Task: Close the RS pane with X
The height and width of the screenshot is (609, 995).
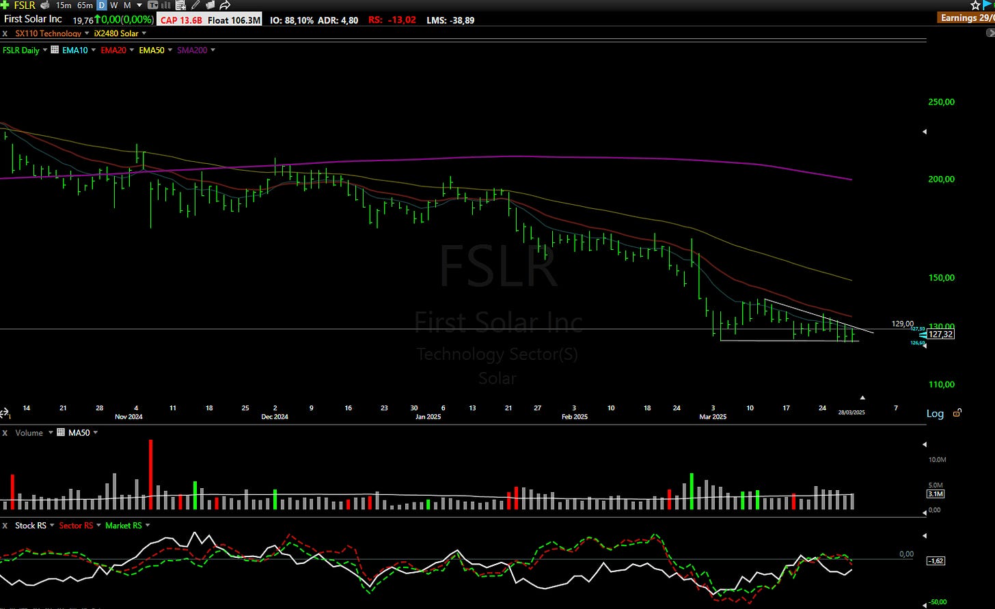Action: (x=5, y=526)
